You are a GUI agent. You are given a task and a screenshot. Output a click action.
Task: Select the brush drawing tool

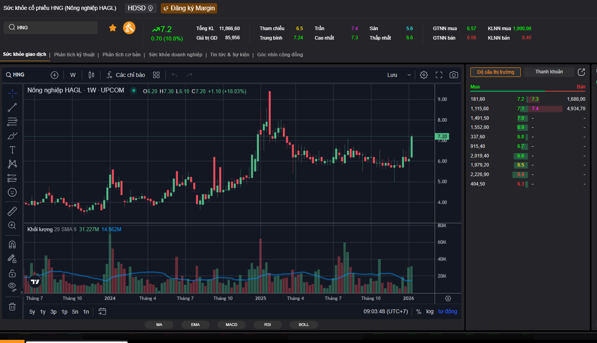12,136
